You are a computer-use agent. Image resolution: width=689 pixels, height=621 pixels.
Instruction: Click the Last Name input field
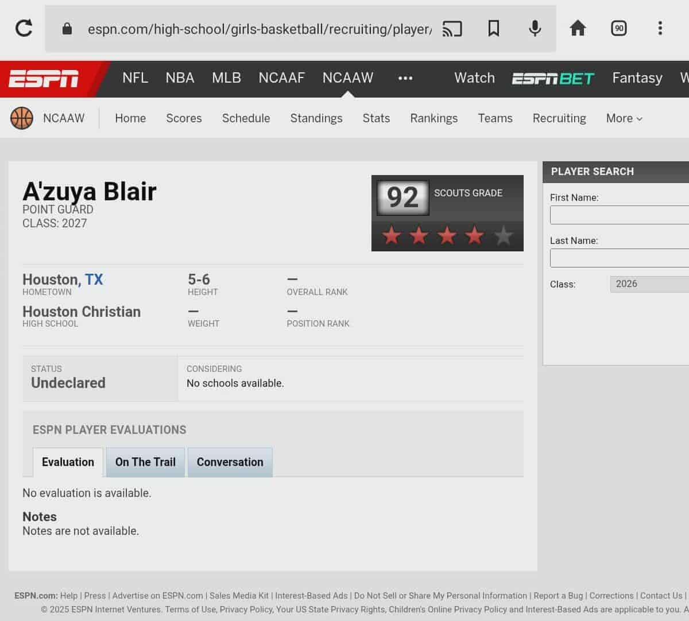pos(619,258)
